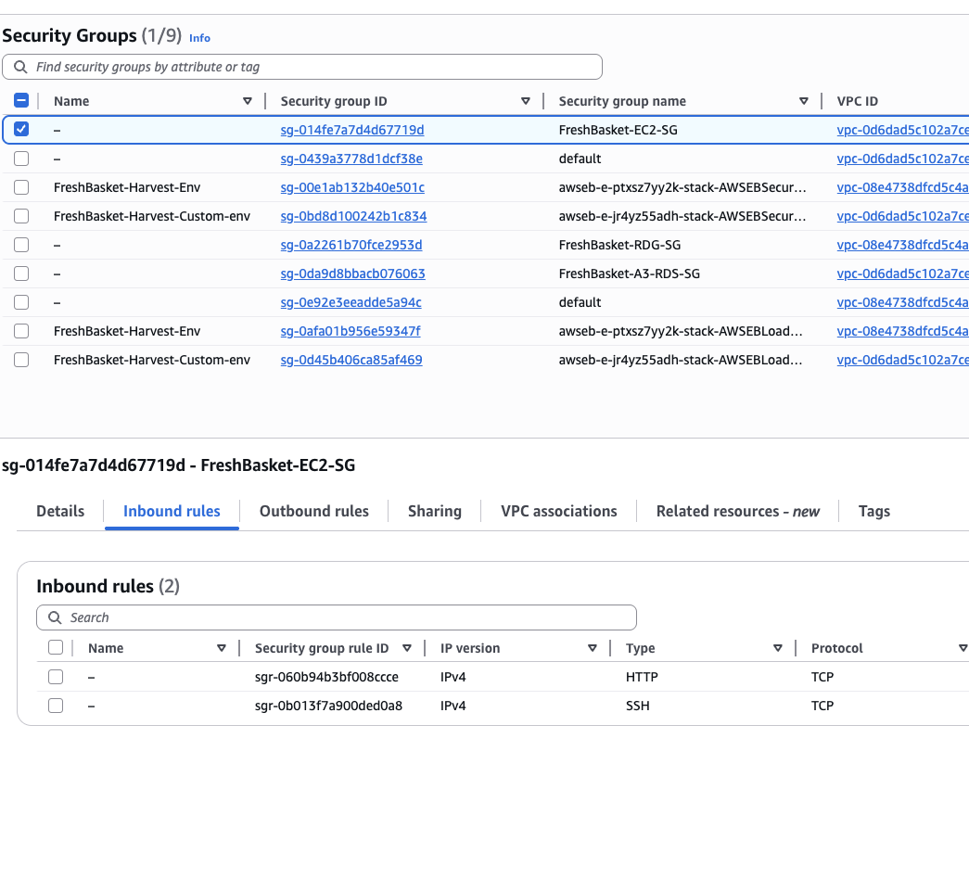Open the VPC associations tab

[x=558, y=512]
